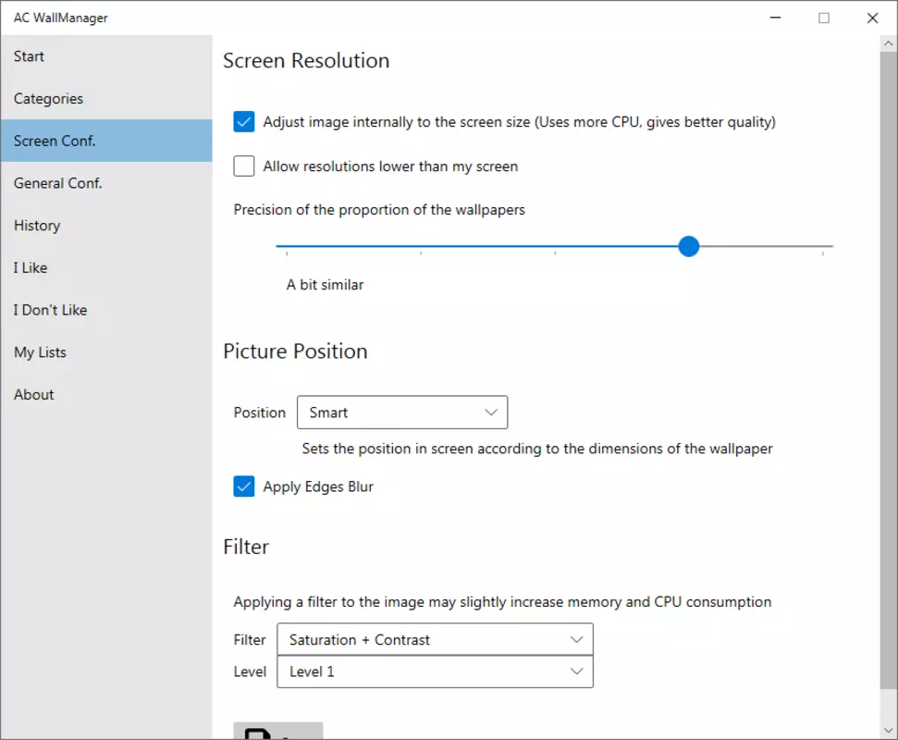Go to the Start page in the sidebar
Screen dimensions: 898x740
(x=106, y=56)
